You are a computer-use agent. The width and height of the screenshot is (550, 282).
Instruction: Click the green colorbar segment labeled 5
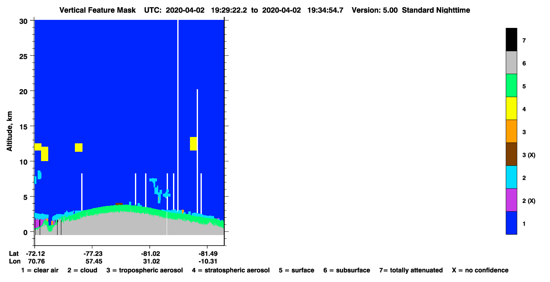click(x=511, y=85)
